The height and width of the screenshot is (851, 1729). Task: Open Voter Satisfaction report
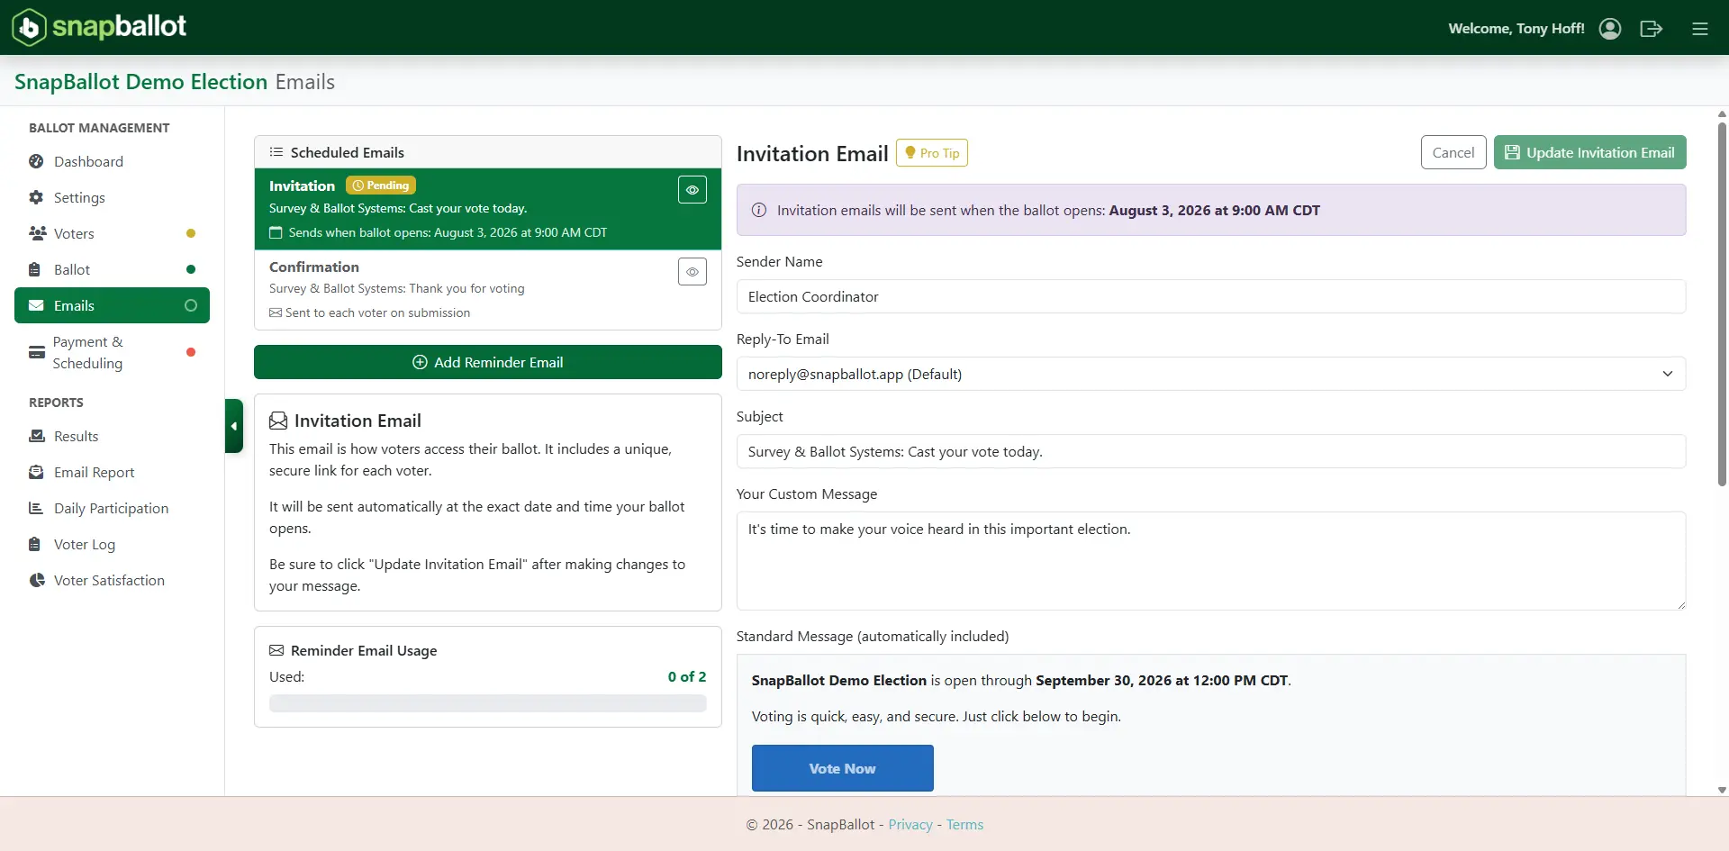112,580
